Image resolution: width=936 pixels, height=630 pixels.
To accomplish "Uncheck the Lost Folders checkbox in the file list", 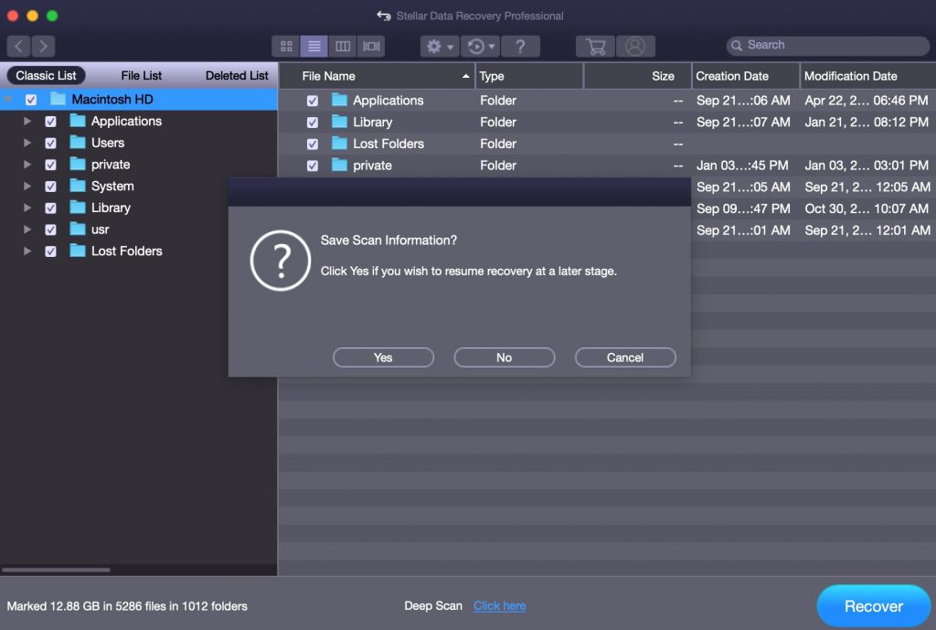I will (313, 144).
